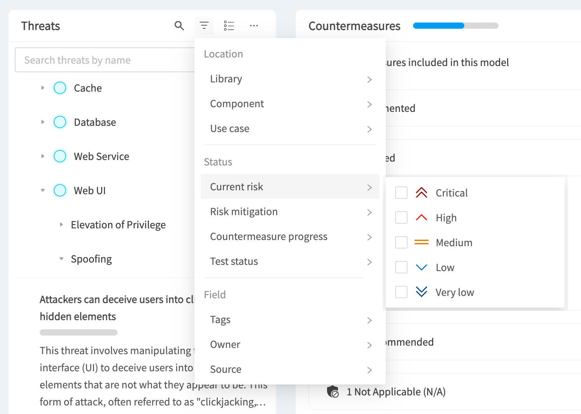Check the Critical risk checkbox
The width and height of the screenshot is (581, 414).
[x=401, y=193]
